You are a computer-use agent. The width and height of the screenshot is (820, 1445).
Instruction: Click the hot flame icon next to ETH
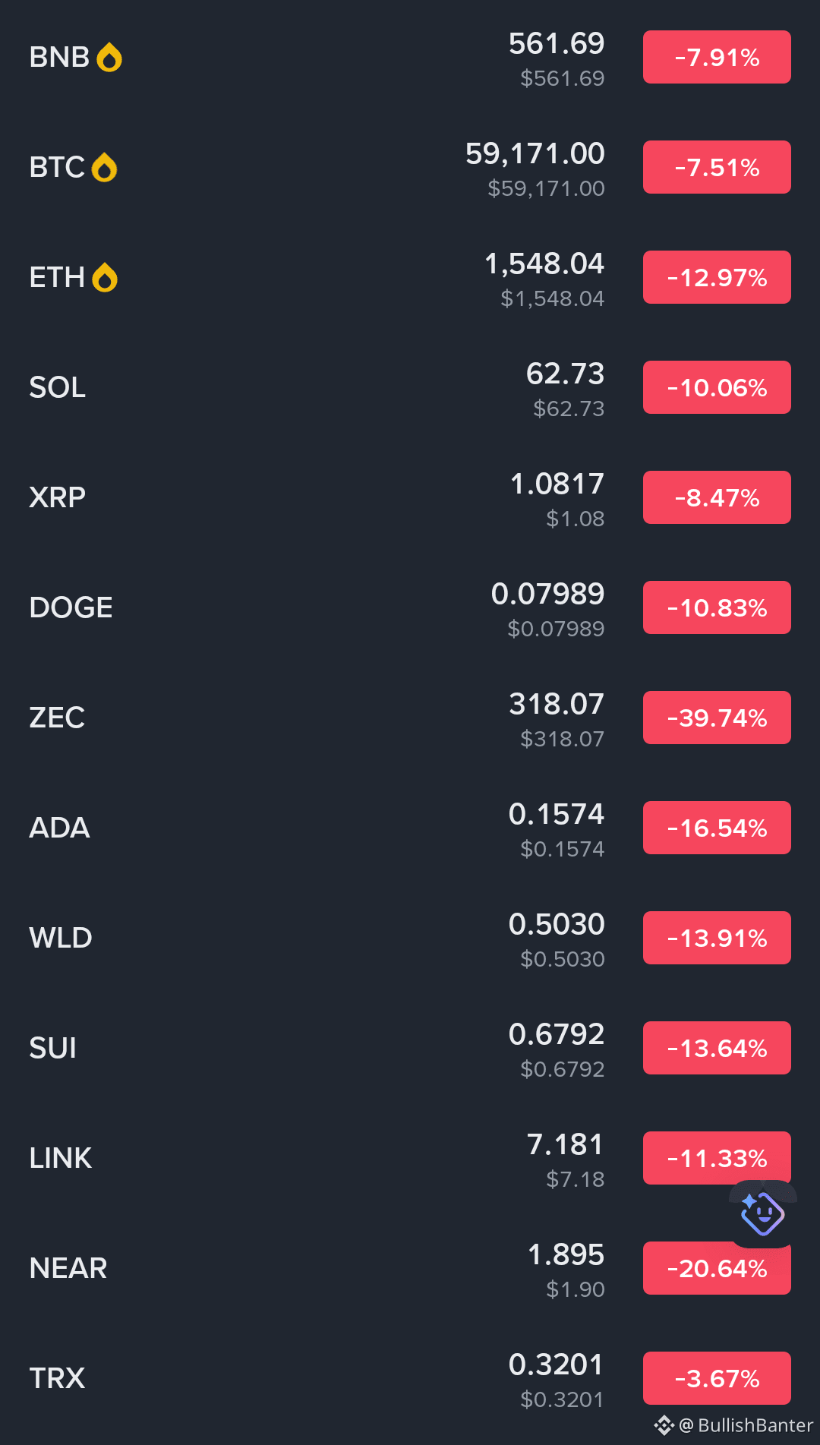point(105,277)
